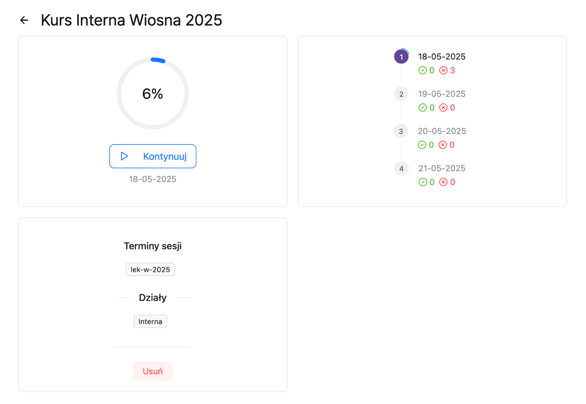The image size is (586, 404).
Task: Click red cross icon under 21-05-2025
Action: pyautogui.click(x=443, y=182)
